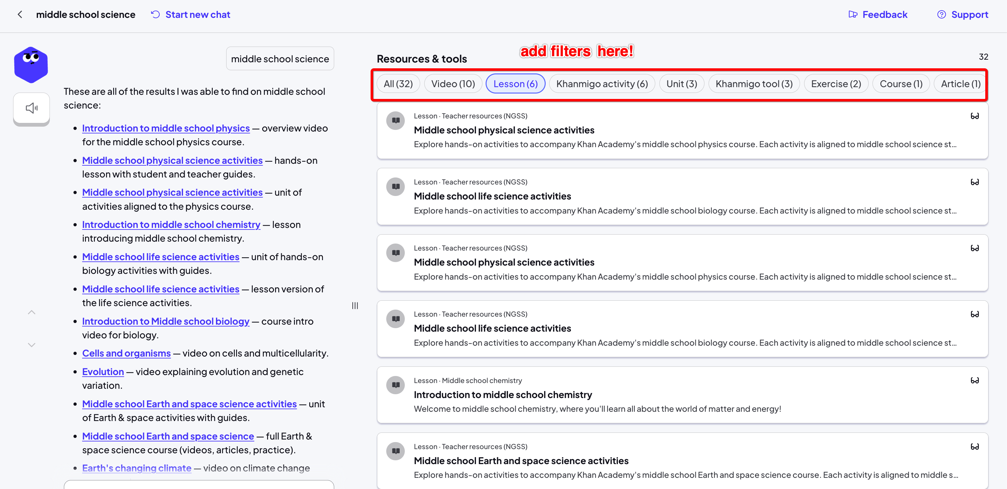The image size is (1007, 489).
Task: Click the middle school science message bubble
Action: [280, 59]
